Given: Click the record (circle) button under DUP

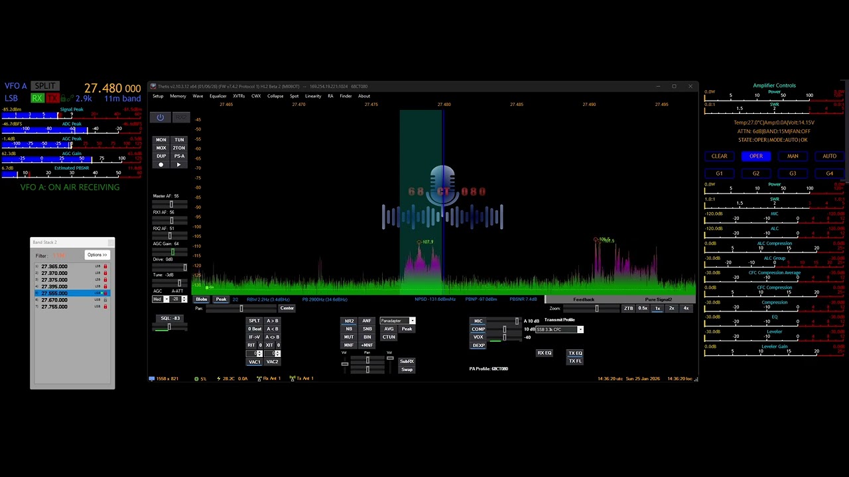Looking at the screenshot, I should (161, 164).
